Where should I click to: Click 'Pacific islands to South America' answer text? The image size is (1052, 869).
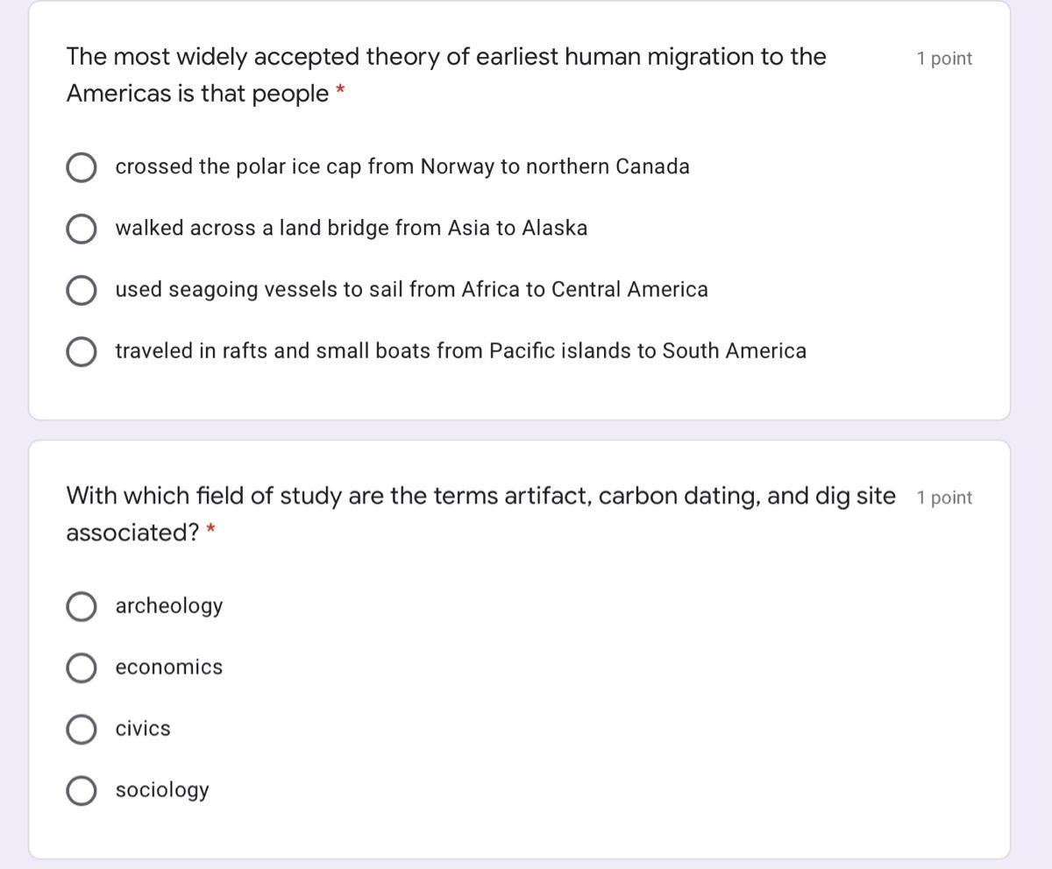648,350
